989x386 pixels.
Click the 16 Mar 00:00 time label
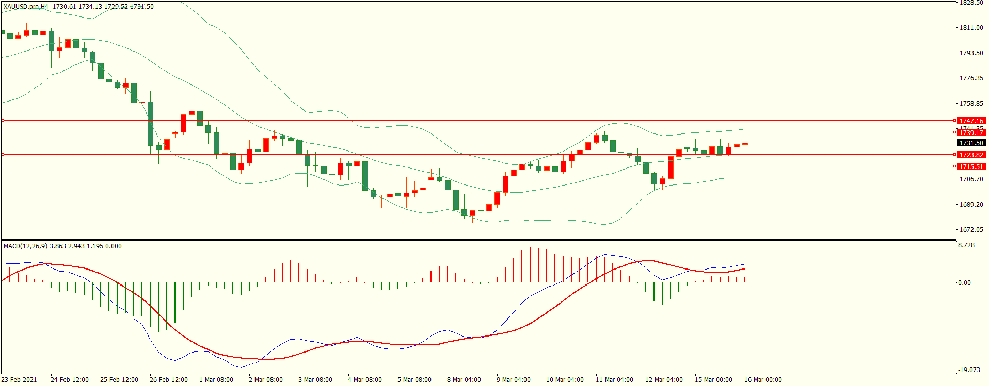pyautogui.click(x=763, y=380)
